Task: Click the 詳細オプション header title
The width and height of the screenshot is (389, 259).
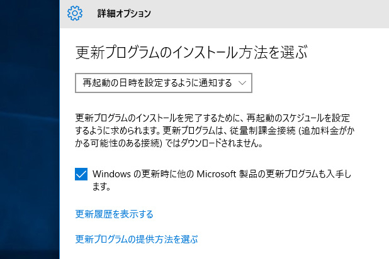Action: (x=124, y=13)
